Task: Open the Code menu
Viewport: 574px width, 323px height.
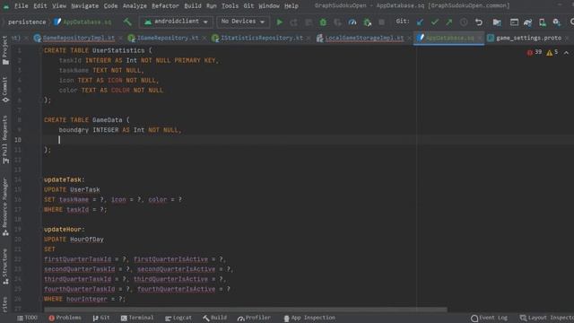Action: [x=110, y=6]
